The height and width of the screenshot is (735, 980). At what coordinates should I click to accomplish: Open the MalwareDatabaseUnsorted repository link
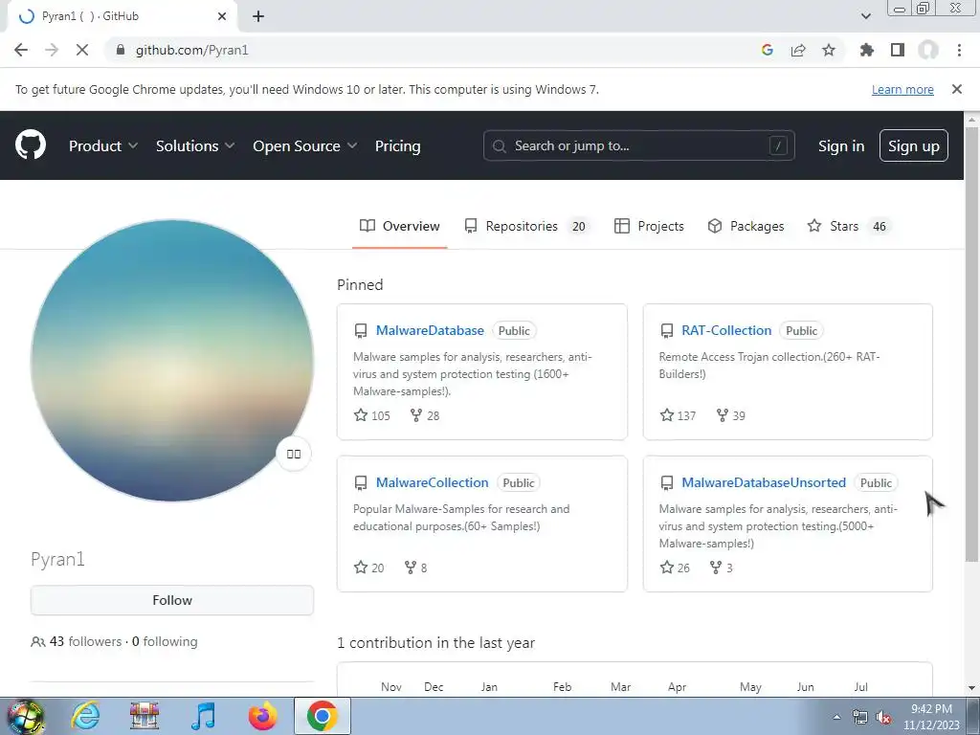coord(764,482)
